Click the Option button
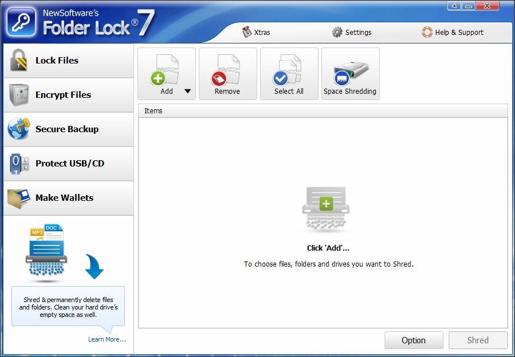This screenshot has width=515, height=357. pyautogui.click(x=414, y=340)
